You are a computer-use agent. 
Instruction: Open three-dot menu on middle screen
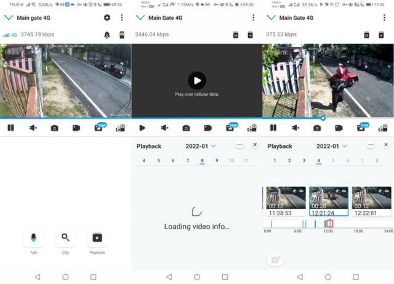pyautogui.click(x=253, y=18)
